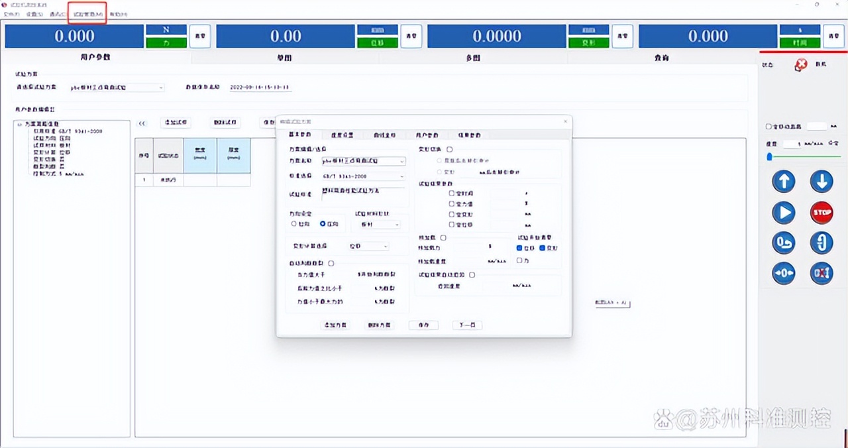The image size is (848, 448).
Task: Tick the 自动判断断裂 checkbox in dialog
Action: (x=331, y=263)
